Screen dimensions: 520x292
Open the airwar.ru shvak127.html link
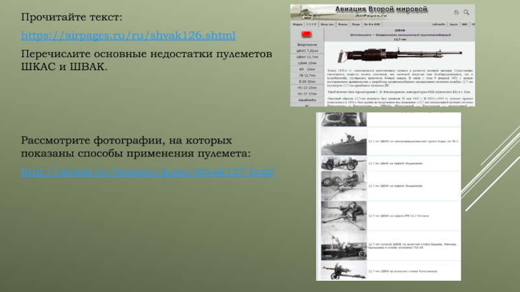148,171
